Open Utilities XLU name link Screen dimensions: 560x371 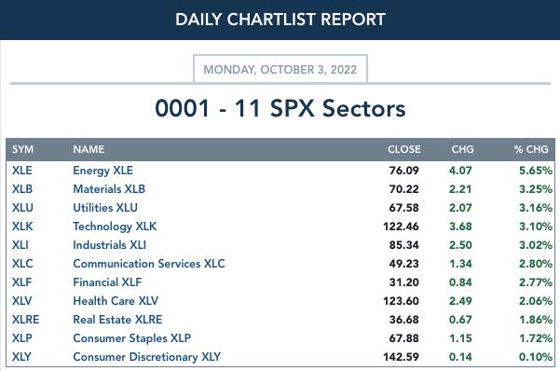point(105,208)
